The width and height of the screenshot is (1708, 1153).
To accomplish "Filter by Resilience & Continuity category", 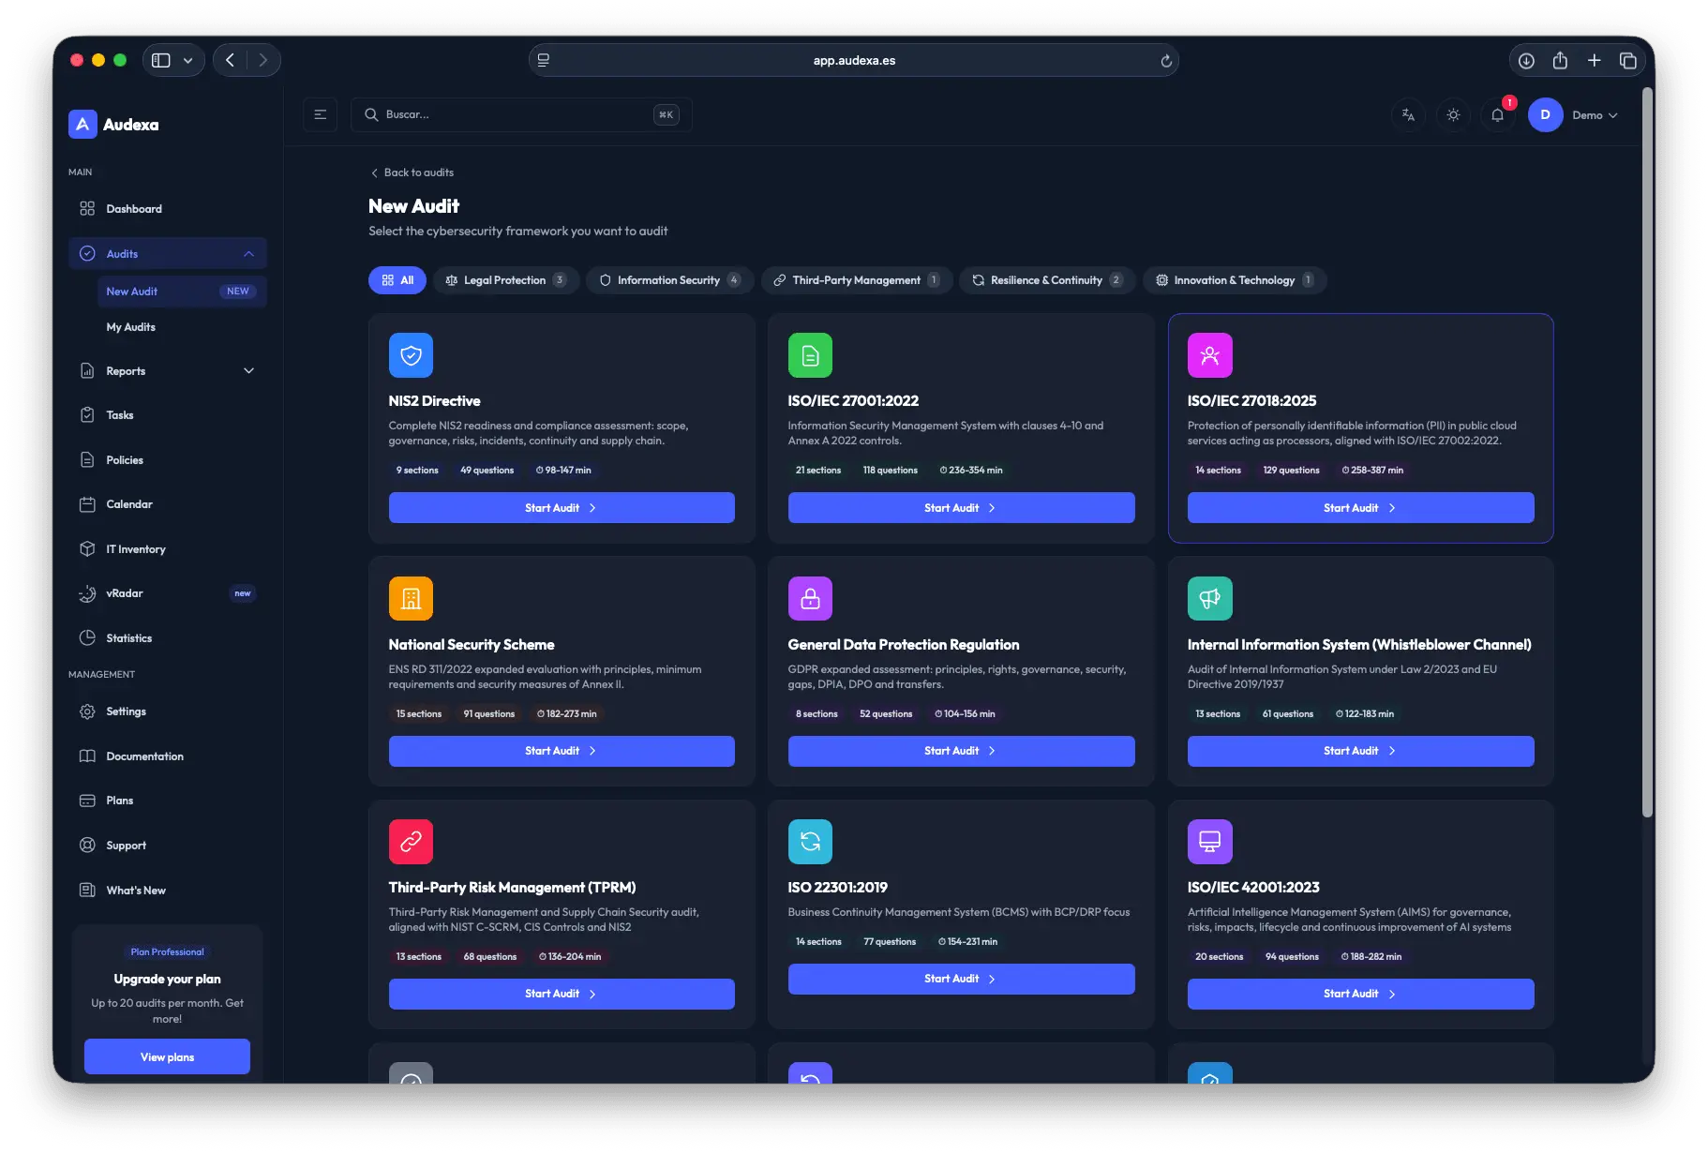I will coord(1047,280).
